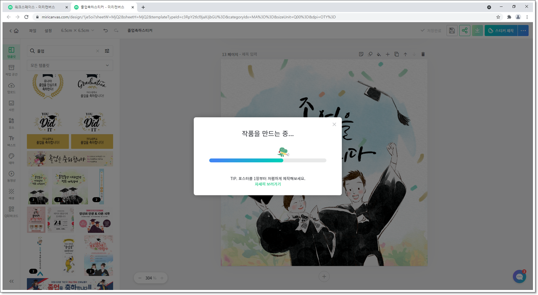Open the 파일 menu
Screen dimensions: 538x295
point(33,31)
